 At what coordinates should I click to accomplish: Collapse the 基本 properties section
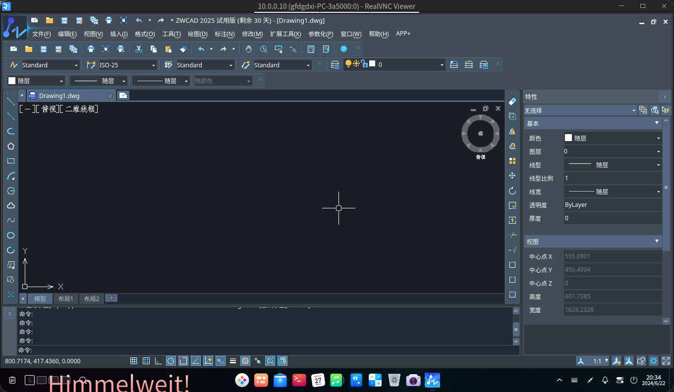point(657,123)
